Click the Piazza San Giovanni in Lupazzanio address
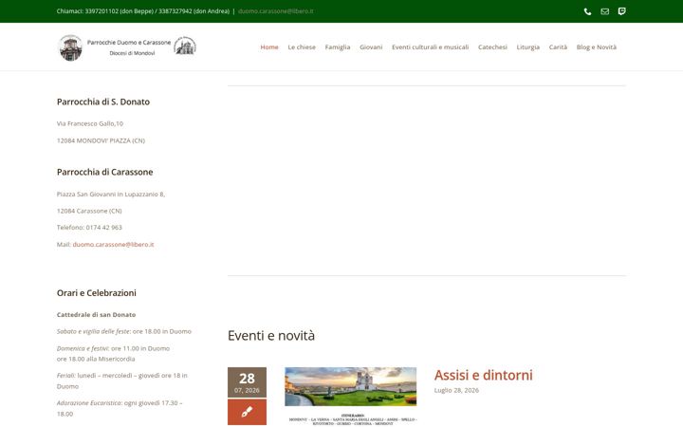Viewport: 683px width, 427px height. pyautogui.click(x=111, y=195)
